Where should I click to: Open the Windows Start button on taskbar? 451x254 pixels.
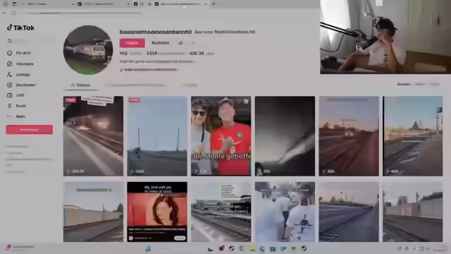tap(148, 248)
